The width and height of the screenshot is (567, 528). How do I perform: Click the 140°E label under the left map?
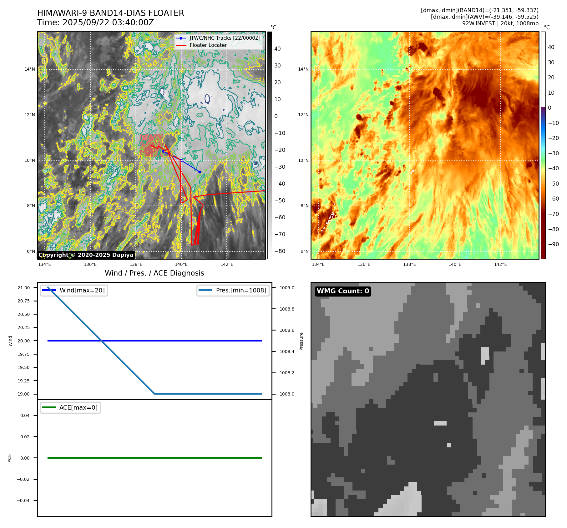[x=181, y=264]
